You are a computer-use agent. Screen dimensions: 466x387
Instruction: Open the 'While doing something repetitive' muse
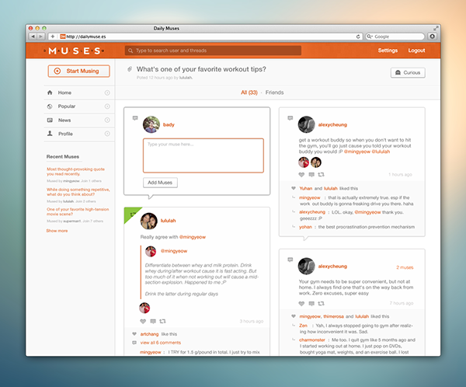tap(78, 192)
